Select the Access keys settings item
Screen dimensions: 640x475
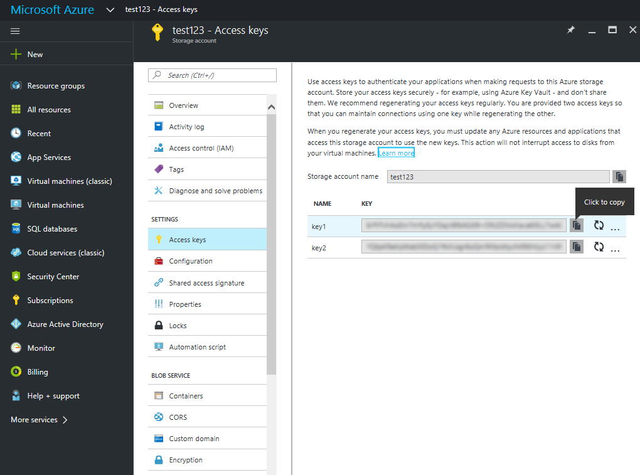click(x=207, y=240)
